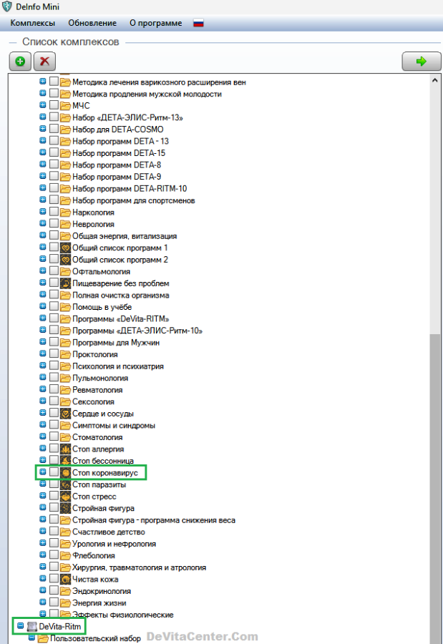Image resolution: width=443 pixels, height=644 pixels.
Task: Select the Набор программ DETA-9 row
Action: (117, 177)
